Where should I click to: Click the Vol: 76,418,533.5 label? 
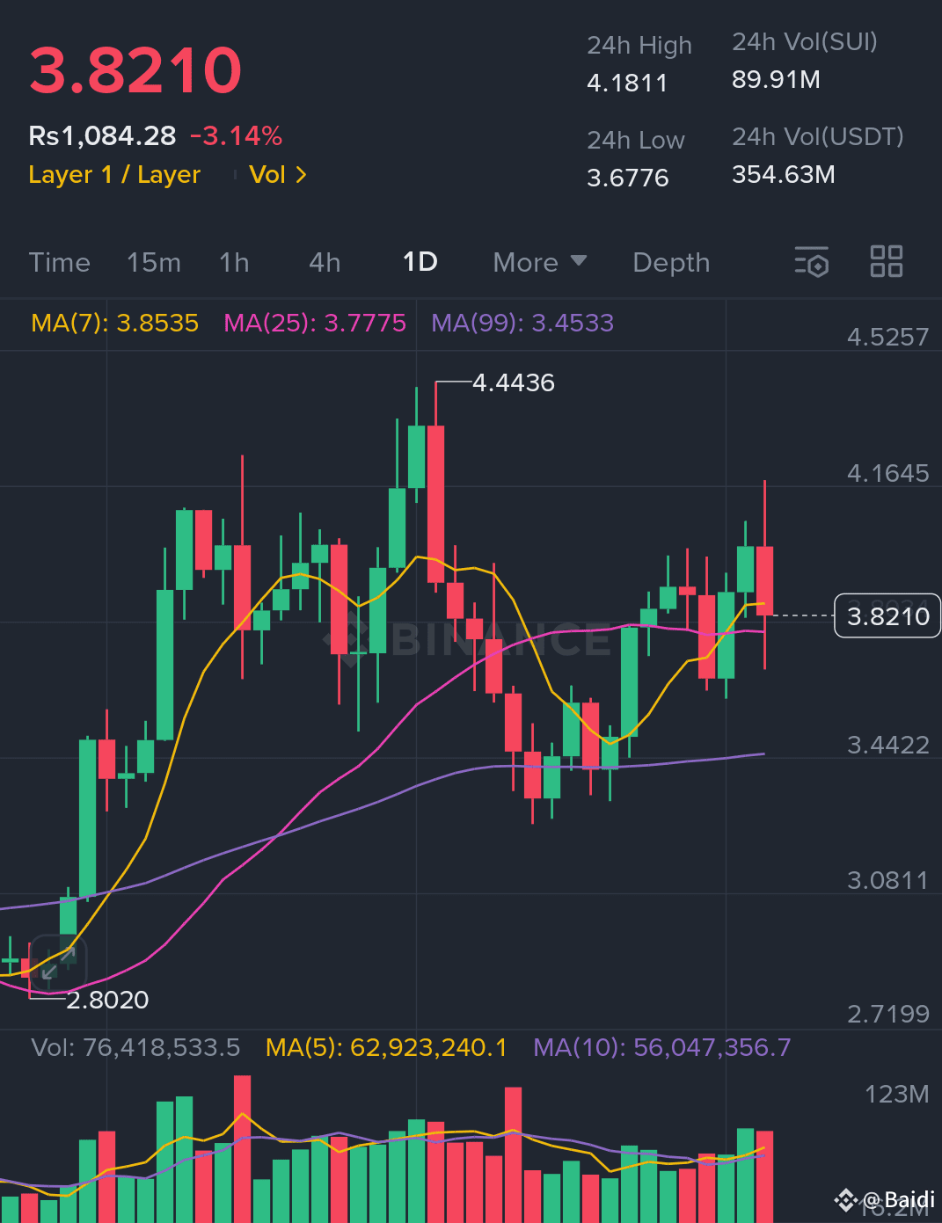pos(135,1047)
